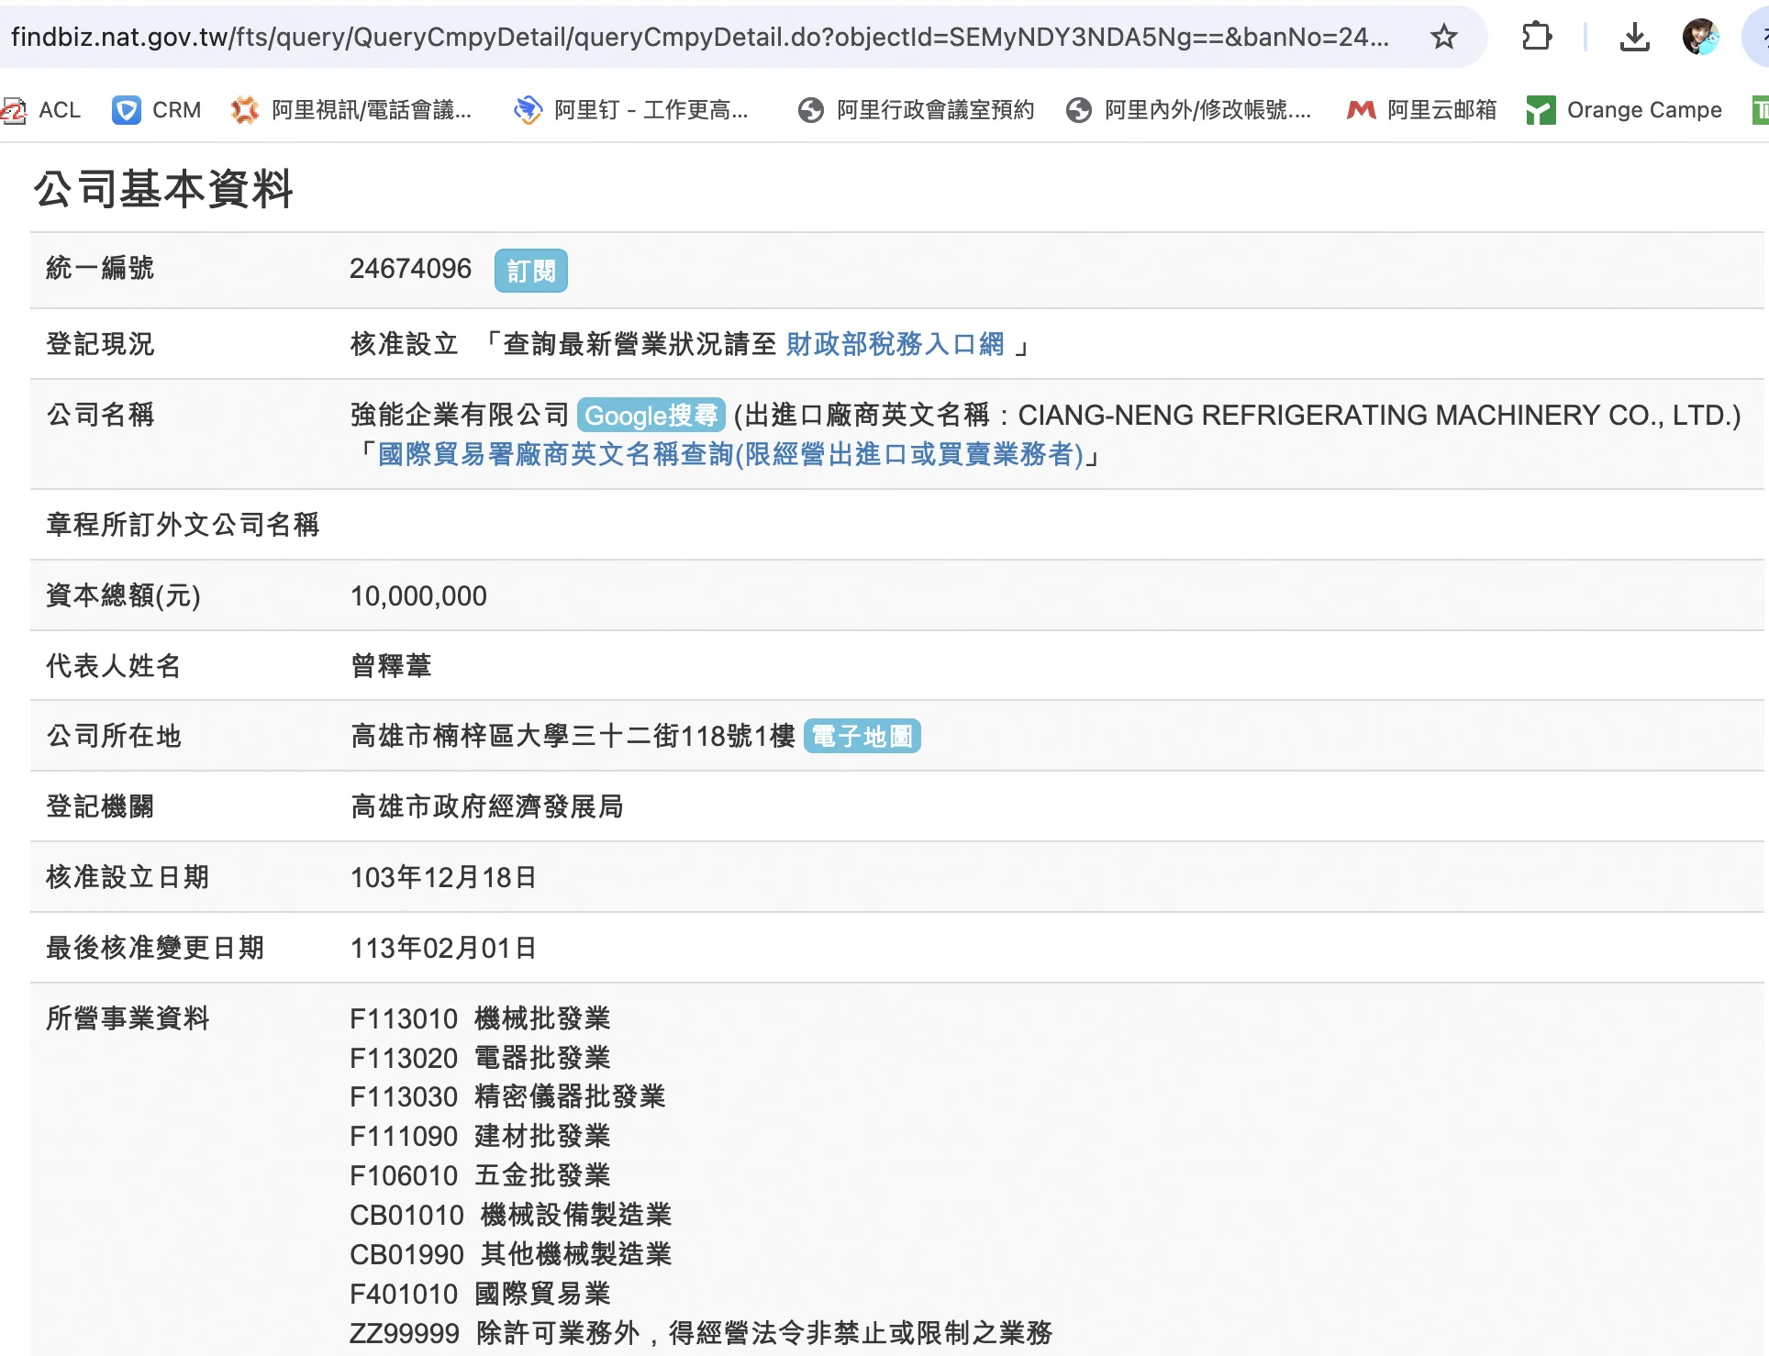This screenshot has height=1356, width=1769.
Task: Open the 電子地圖 map button
Action: pos(862,736)
